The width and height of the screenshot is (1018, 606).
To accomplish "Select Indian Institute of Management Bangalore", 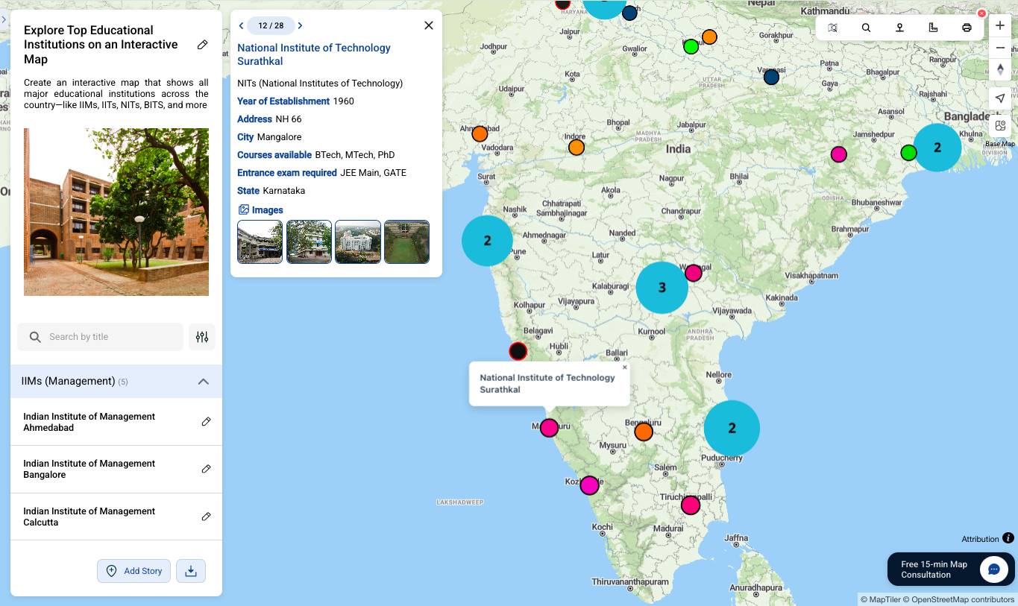I will [89, 469].
